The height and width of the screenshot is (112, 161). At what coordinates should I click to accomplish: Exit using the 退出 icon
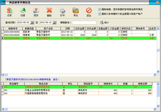point(89,10)
